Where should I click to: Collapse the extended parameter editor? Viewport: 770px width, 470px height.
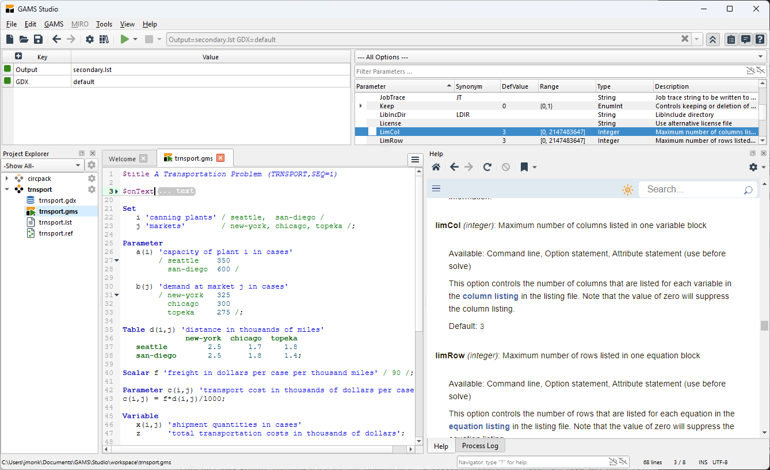[712, 39]
